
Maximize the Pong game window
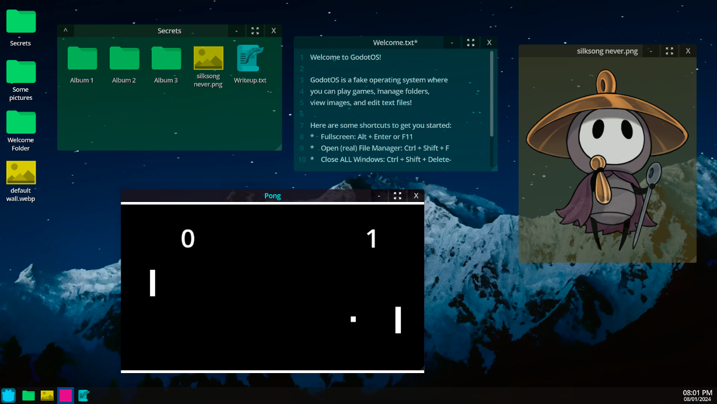[397, 196]
